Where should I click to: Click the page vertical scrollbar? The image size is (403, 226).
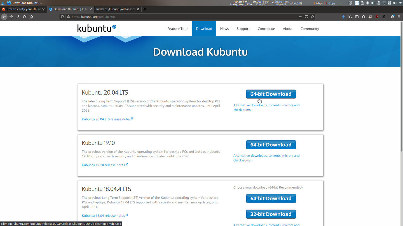pos(402,86)
